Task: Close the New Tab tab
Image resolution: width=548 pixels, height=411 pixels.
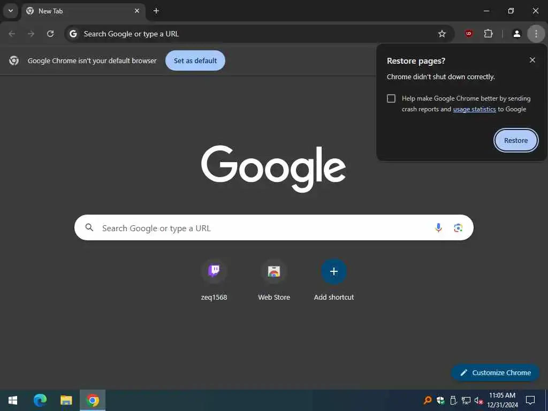Action: 137,11
